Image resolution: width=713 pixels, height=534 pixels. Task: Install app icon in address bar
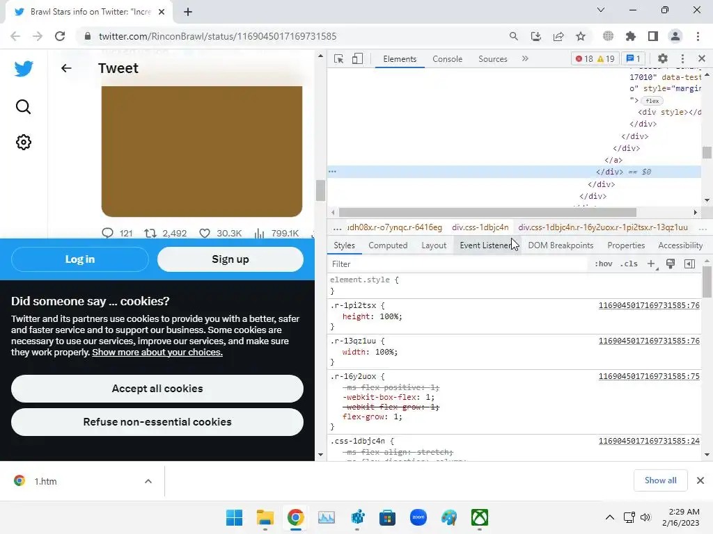click(x=536, y=36)
